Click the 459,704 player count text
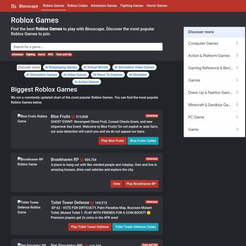 coord(90,160)
